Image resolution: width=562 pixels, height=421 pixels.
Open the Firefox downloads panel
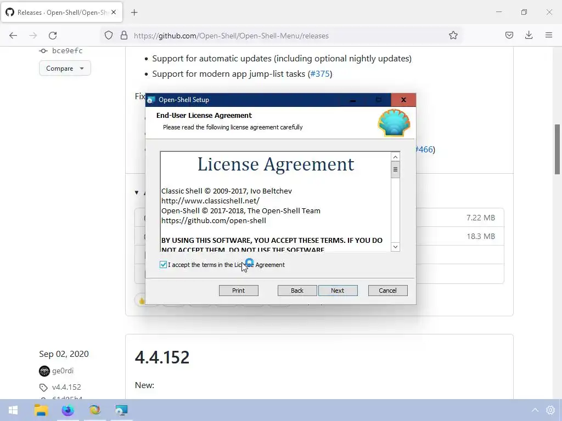529,35
